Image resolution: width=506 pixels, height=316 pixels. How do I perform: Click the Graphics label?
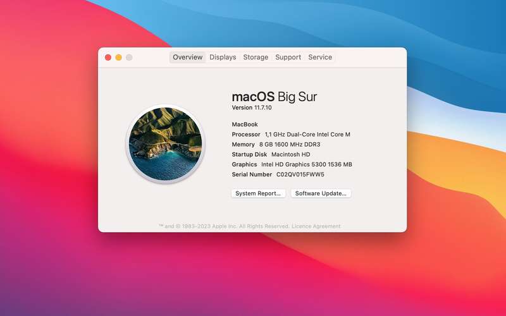tap(244, 164)
